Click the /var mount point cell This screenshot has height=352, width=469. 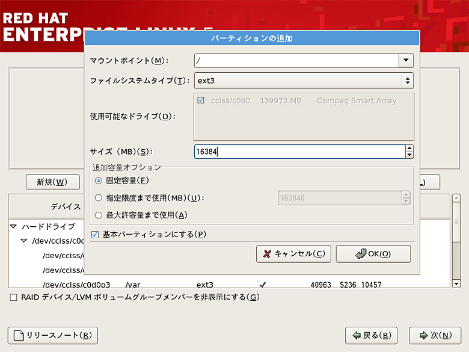pyautogui.click(x=133, y=285)
